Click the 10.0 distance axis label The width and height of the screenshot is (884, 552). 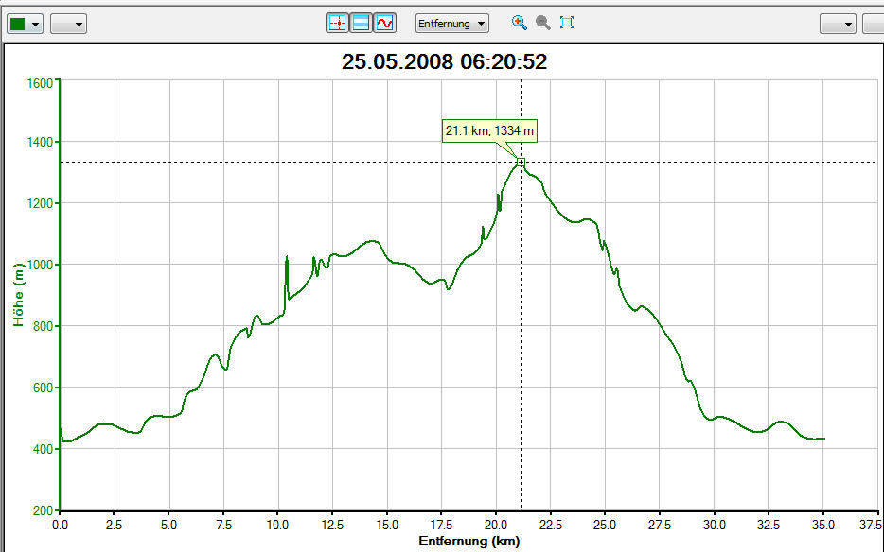(277, 525)
